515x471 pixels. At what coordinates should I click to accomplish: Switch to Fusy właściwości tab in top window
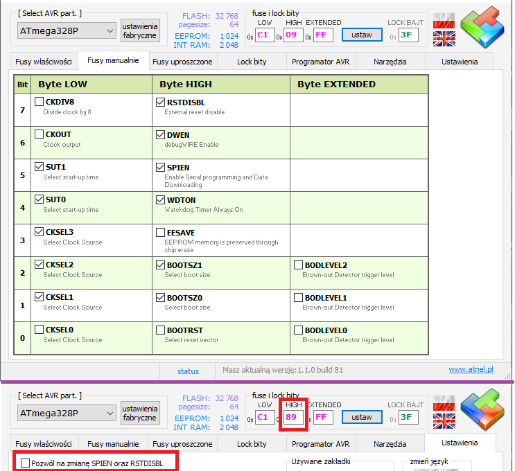(x=44, y=62)
